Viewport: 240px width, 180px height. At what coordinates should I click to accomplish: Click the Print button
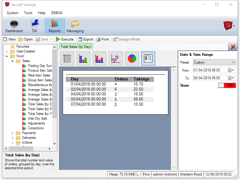(x=102, y=39)
